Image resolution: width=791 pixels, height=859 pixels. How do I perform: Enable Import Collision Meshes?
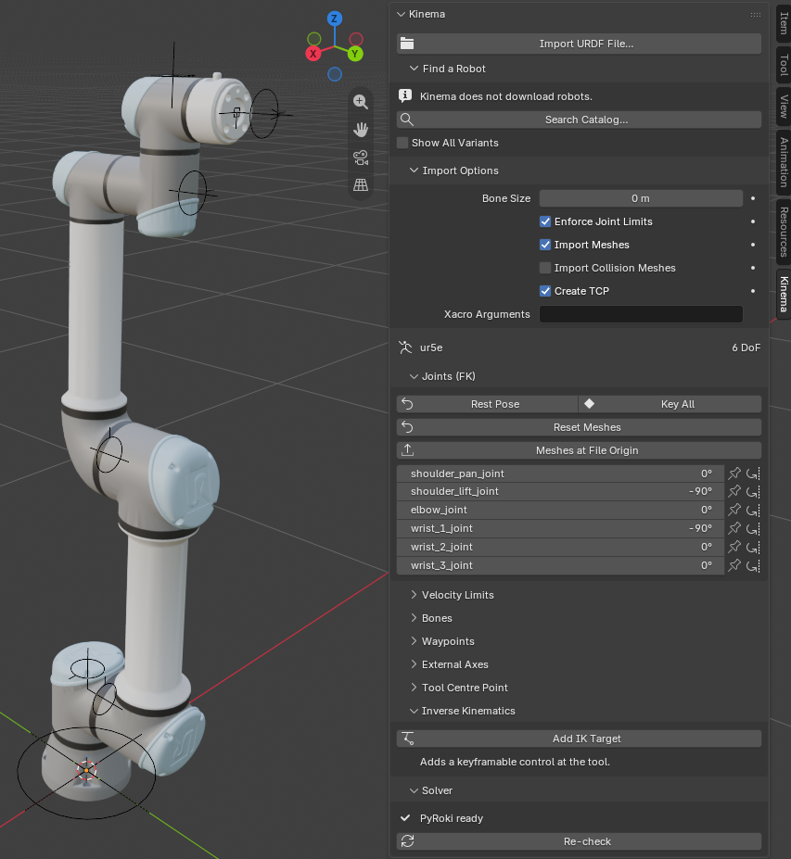(x=545, y=268)
